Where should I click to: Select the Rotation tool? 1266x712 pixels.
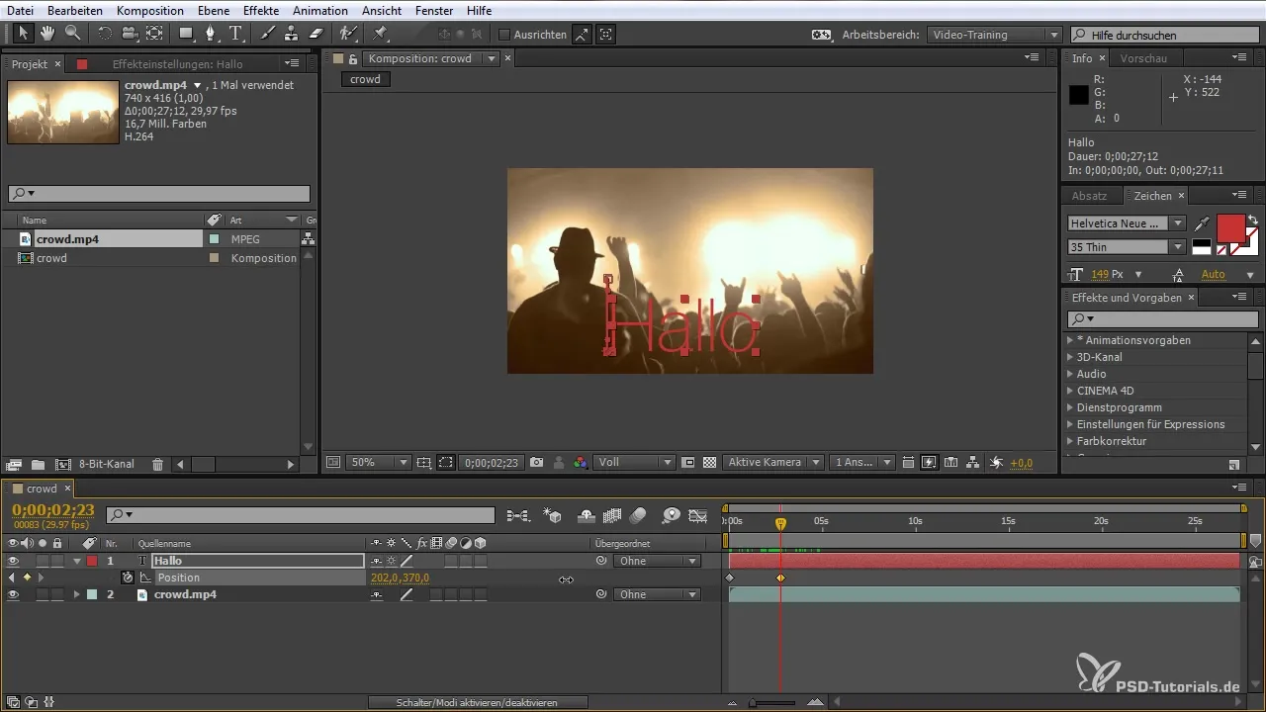pyautogui.click(x=105, y=34)
